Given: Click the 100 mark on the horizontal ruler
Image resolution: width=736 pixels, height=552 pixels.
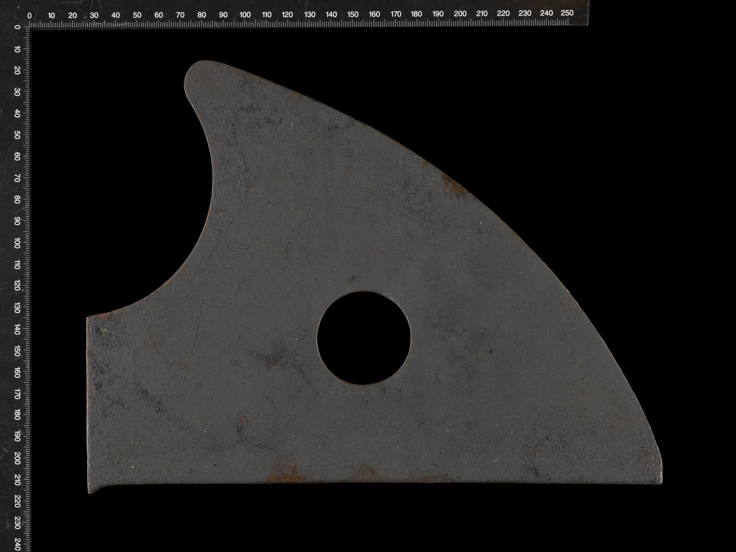Looking at the screenshot, I should (x=245, y=15).
